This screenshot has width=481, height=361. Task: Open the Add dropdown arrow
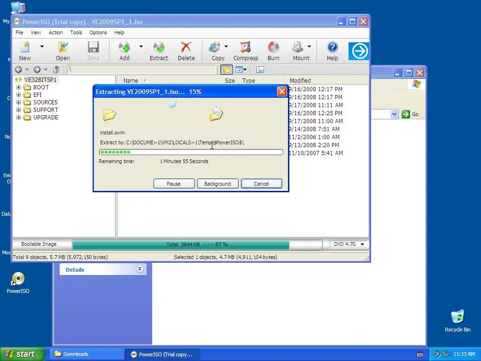(141, 47)
